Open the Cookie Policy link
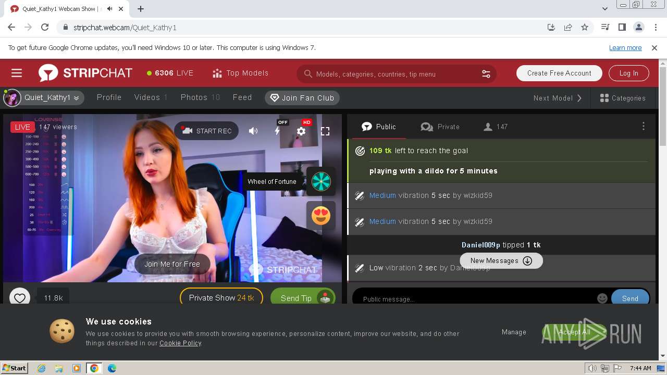Screen dimensions: 667x375 click(x=180, y=343)
